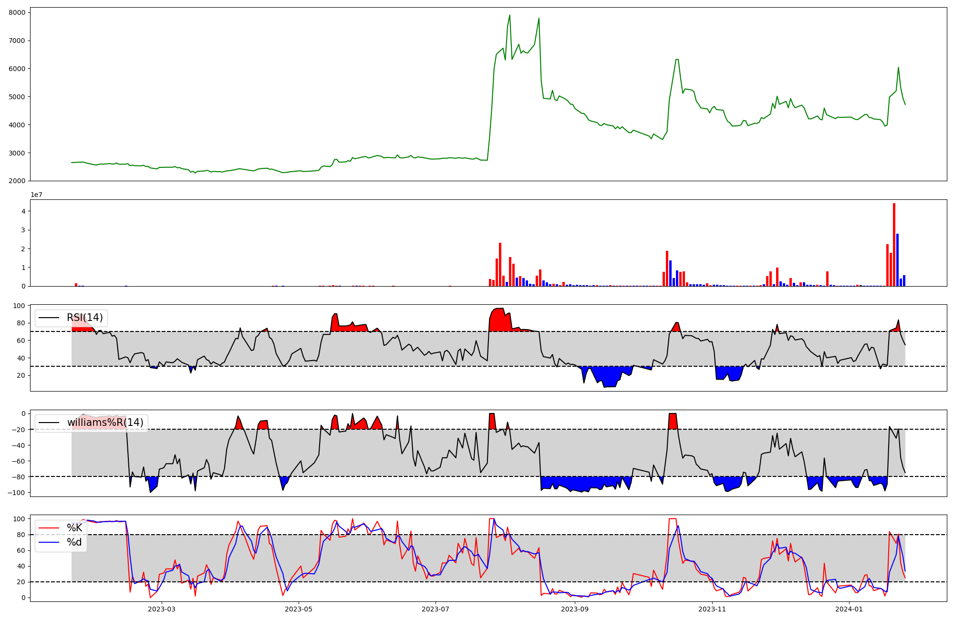Click the 2023-09 x-axis date label
954x620 pixels.
click(575, 609)
